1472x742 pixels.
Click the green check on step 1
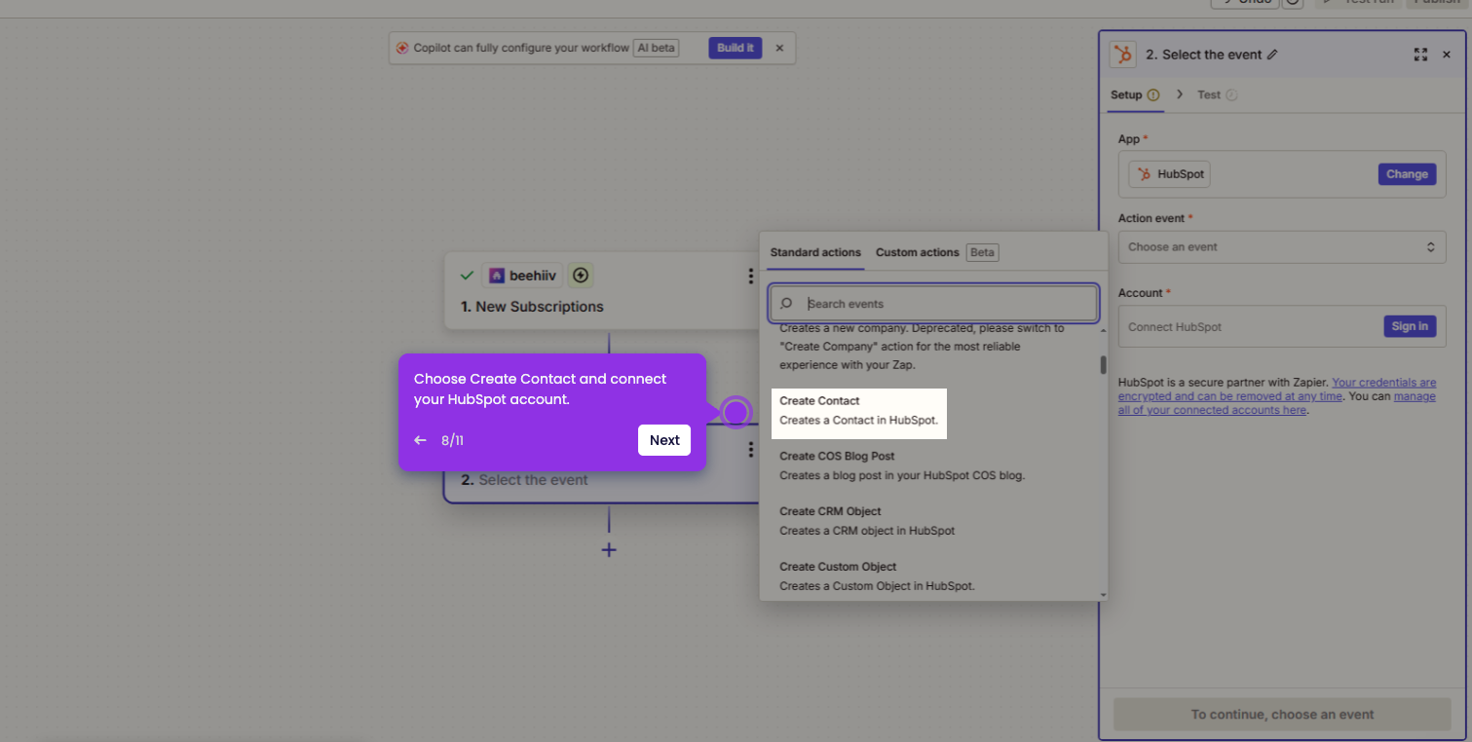(467, 276)
